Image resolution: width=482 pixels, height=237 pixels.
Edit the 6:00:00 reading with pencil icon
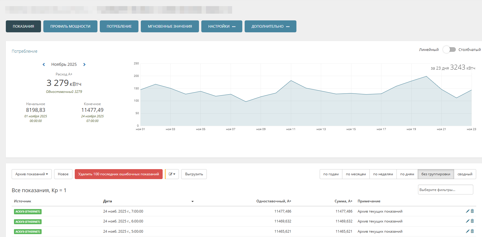click(467, 221)
